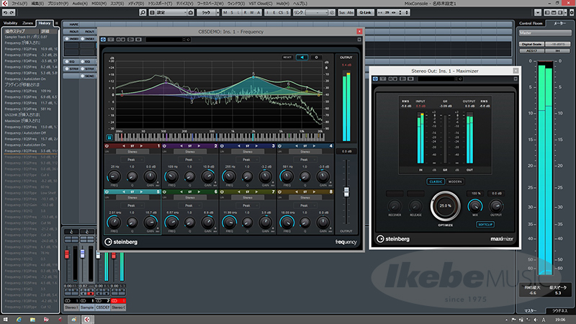Viewport: 576px width, 324px height.
Task: Switch to the Zones tab
Action: point(28,24)
